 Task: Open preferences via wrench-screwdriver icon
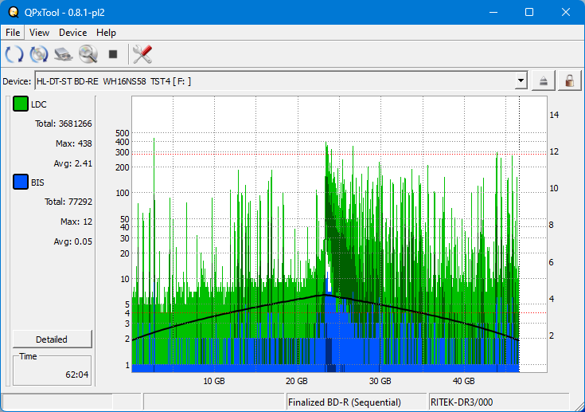click(x=142, y=54)
